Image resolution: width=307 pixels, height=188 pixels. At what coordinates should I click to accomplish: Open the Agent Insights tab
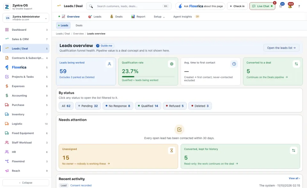pyautogui.click(x=186, y=17)
